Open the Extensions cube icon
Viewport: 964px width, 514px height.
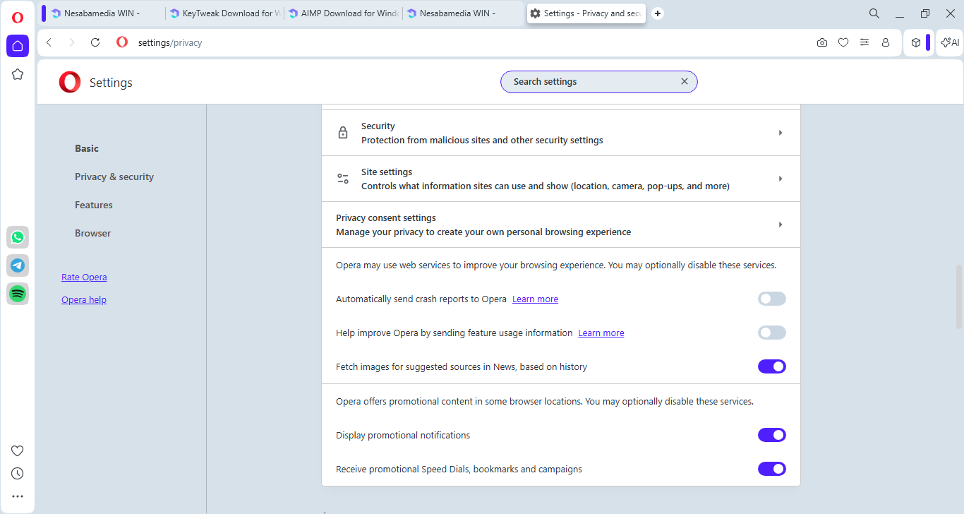point(915,42)
